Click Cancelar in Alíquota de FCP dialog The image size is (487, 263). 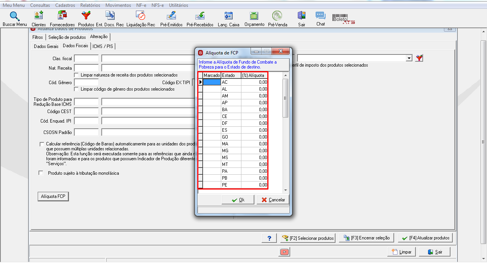(273, 200)
